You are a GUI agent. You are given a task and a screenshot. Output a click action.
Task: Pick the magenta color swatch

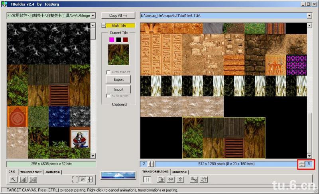[112, 39]
